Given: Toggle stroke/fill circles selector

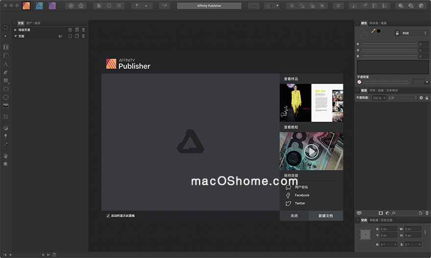Looking at the screenshot, I should pos(363,34).
